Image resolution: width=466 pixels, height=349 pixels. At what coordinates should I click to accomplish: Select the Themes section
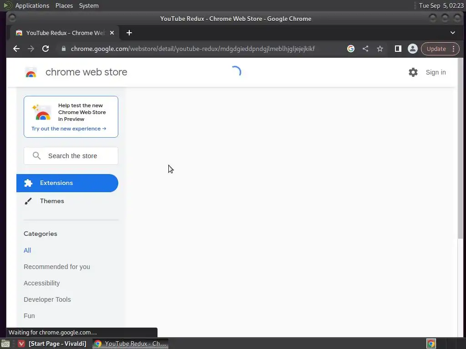point(67,201)
